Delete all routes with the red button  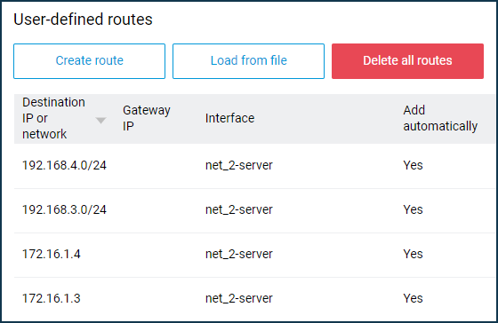407,61
